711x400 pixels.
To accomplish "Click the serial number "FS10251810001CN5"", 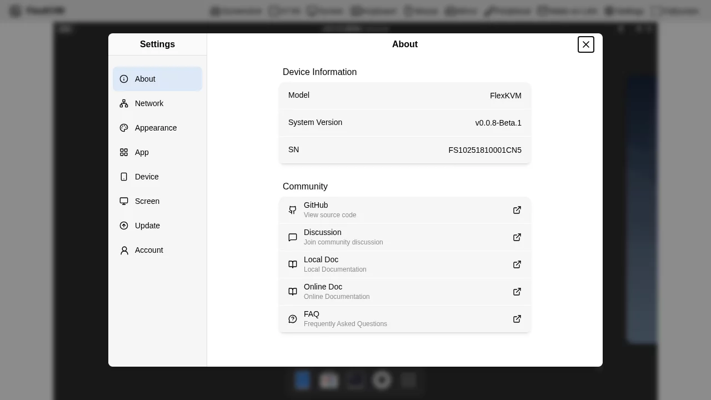I will coord(485,150).
